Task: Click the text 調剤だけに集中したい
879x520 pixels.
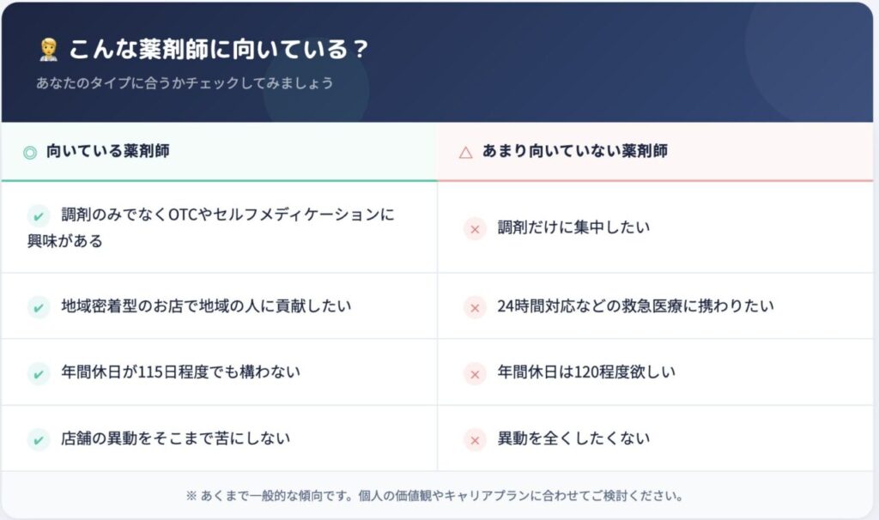Action: click(573, 228)
